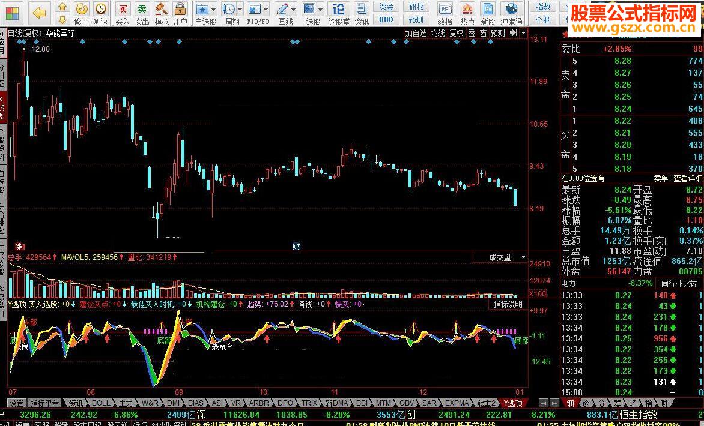
Task: Open the 数据 PE data icon
Action: tap(445, 13)
